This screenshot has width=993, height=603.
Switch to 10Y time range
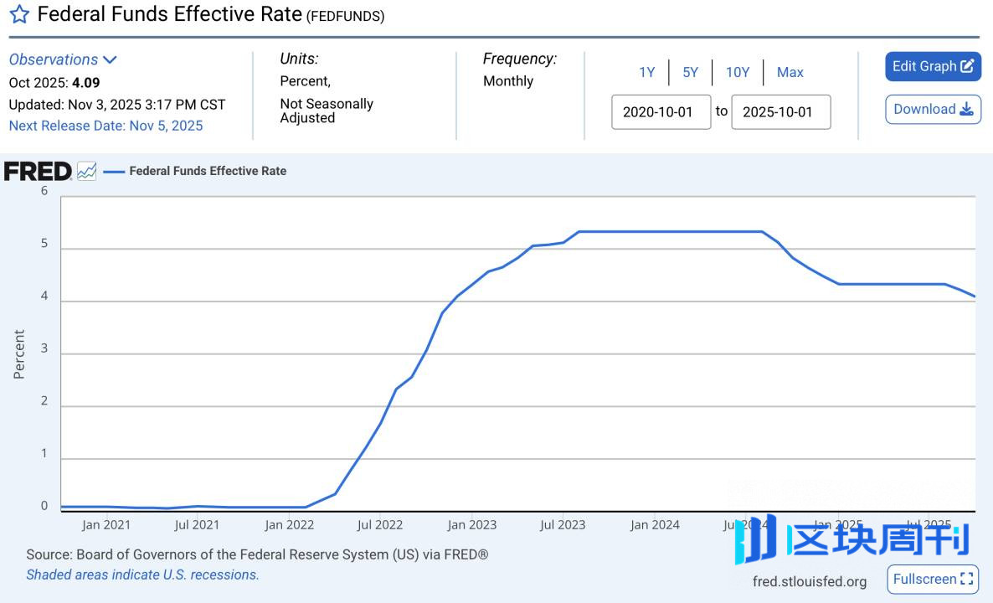pos(737,72)
